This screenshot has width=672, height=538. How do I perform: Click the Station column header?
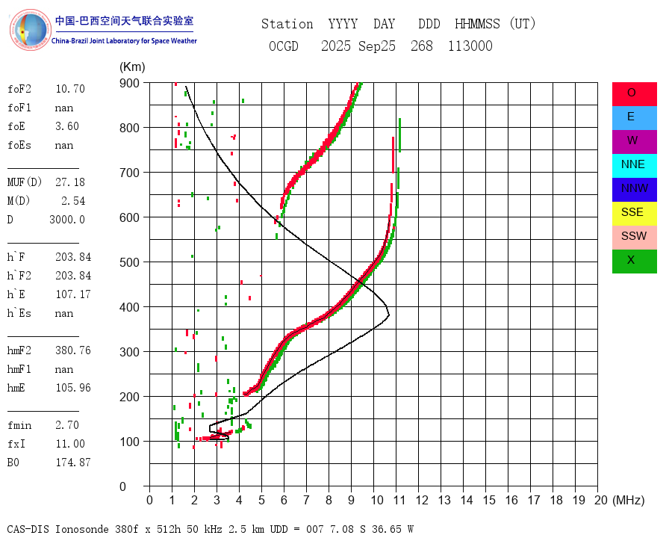tap(287, 24)
